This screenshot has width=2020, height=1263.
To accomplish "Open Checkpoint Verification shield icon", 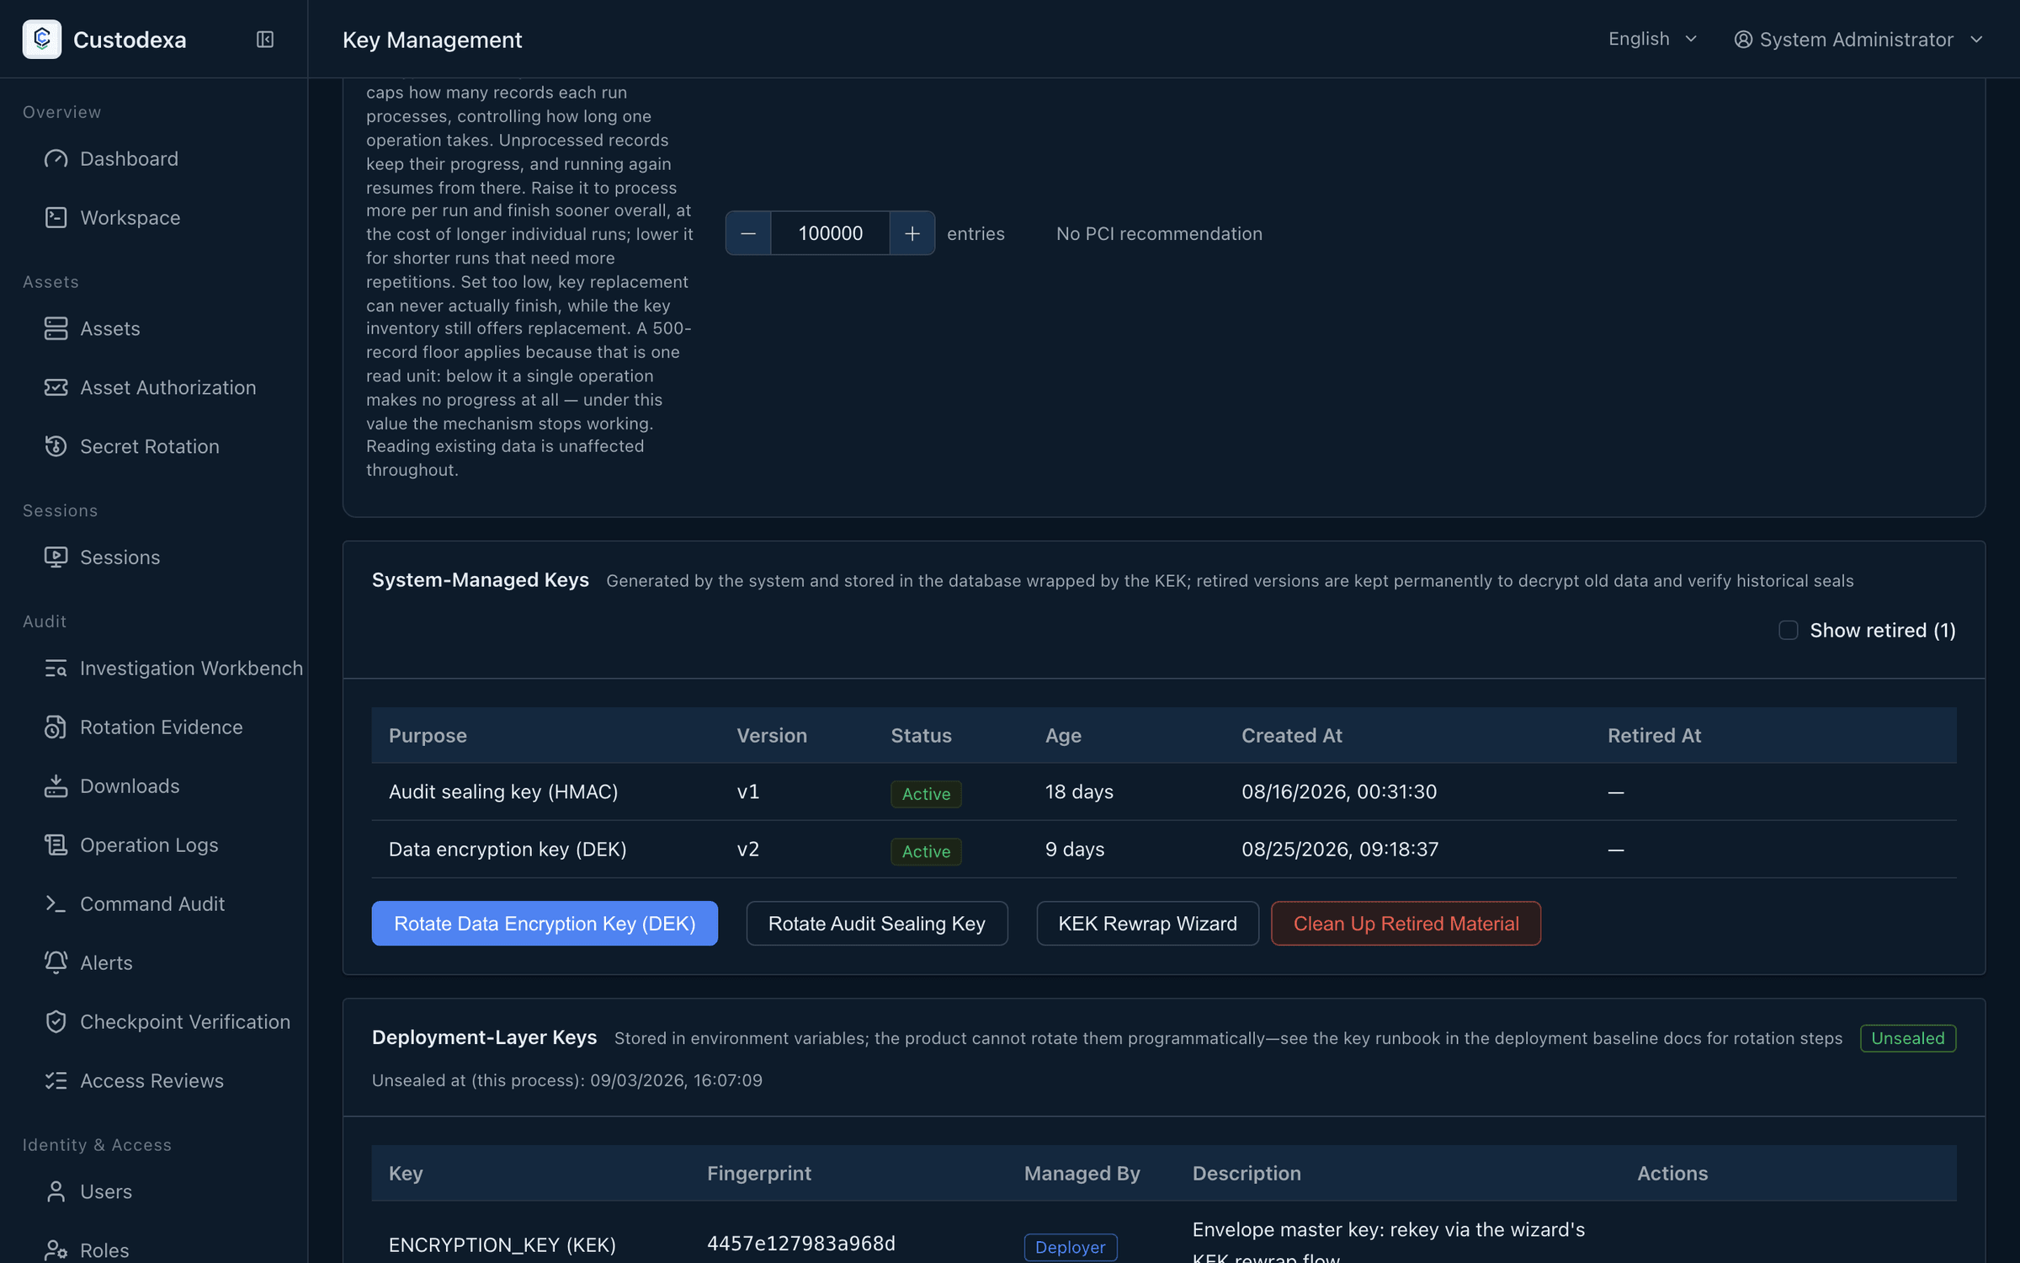I will click(x=56, y=1021).
